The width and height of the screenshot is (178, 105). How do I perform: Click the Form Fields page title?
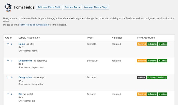pyautogui.click(x=24, y=7)
